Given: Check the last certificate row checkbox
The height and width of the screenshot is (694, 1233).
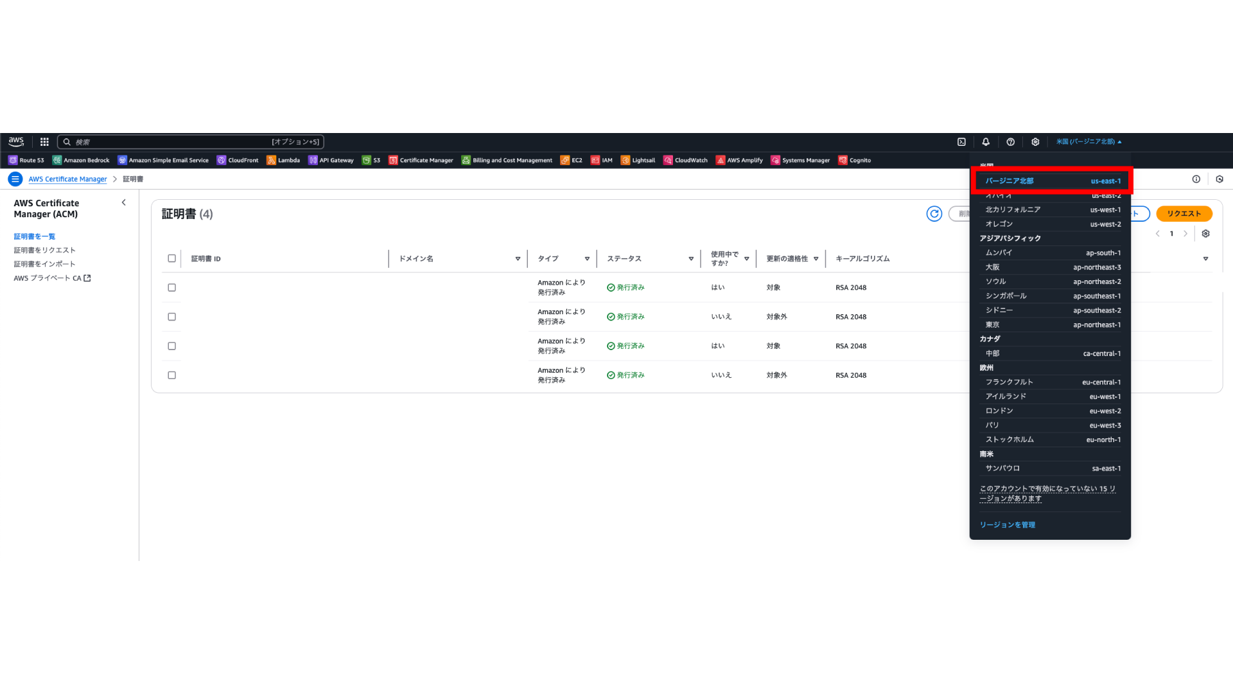Looking at the screenshot, I should click(x=171, y=375).
